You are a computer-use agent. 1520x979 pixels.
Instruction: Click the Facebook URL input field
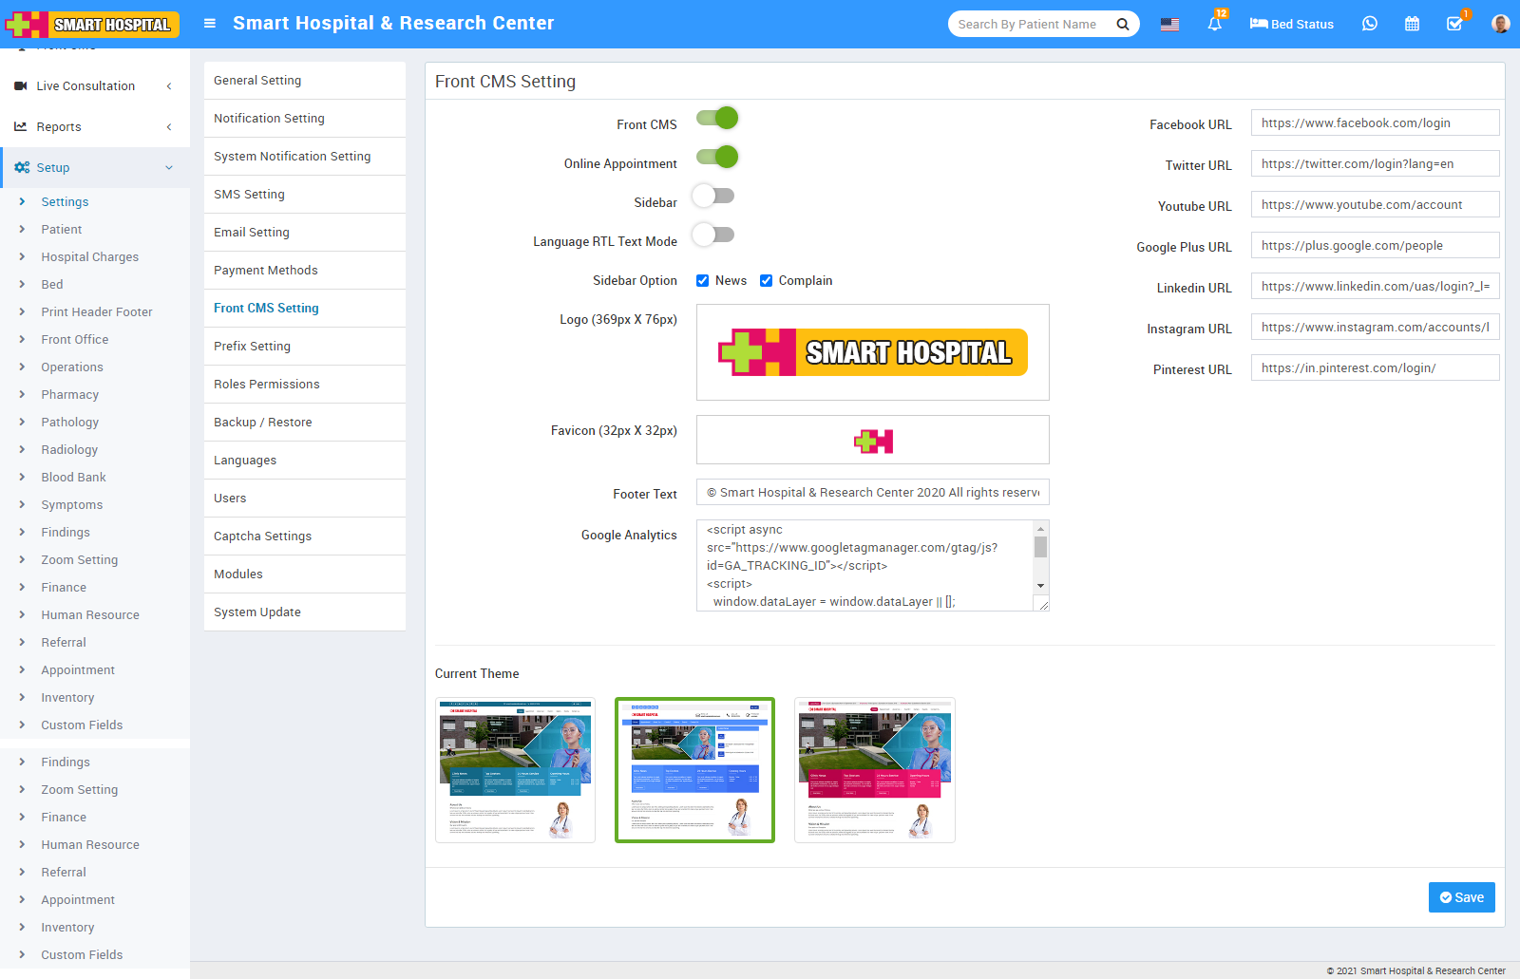coord(1375,123)
